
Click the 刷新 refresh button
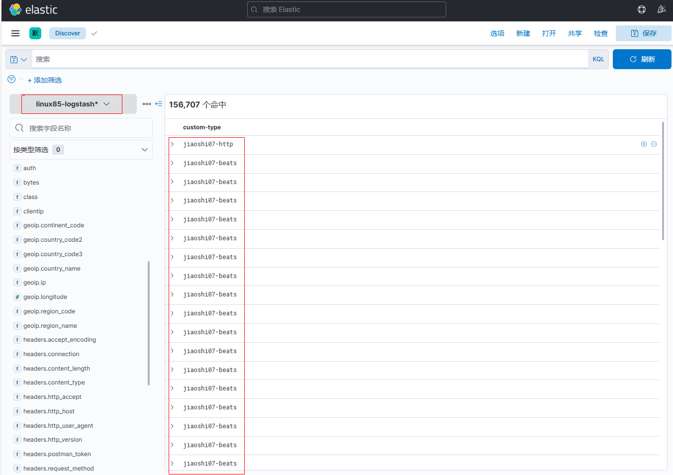point(642,59)
